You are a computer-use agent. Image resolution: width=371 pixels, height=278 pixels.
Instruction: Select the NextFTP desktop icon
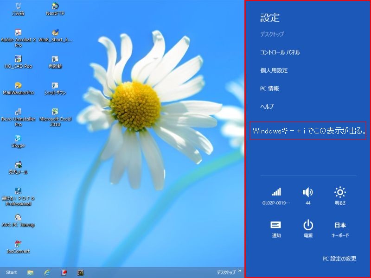coord(55,6)
